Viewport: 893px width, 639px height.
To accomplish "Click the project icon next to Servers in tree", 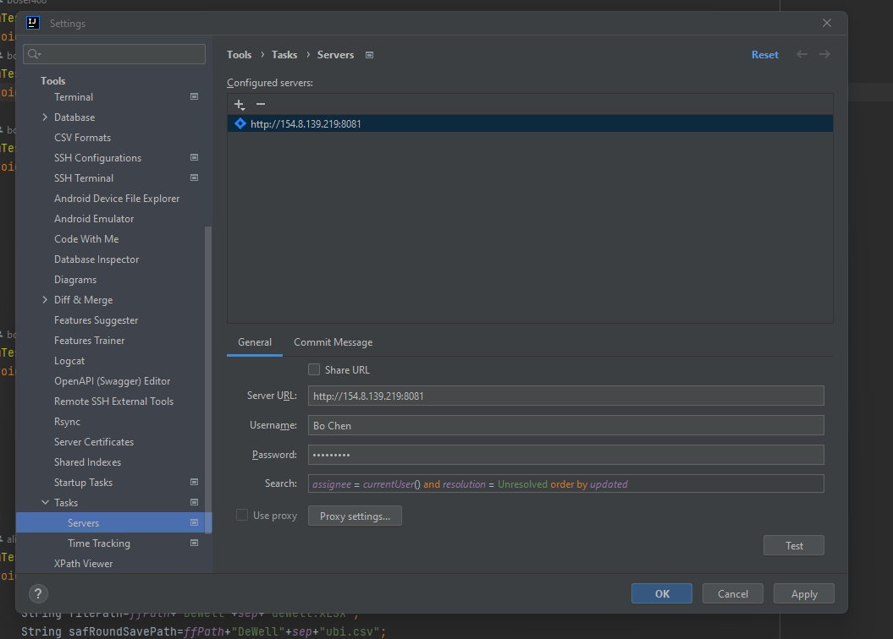I will 194,522.
